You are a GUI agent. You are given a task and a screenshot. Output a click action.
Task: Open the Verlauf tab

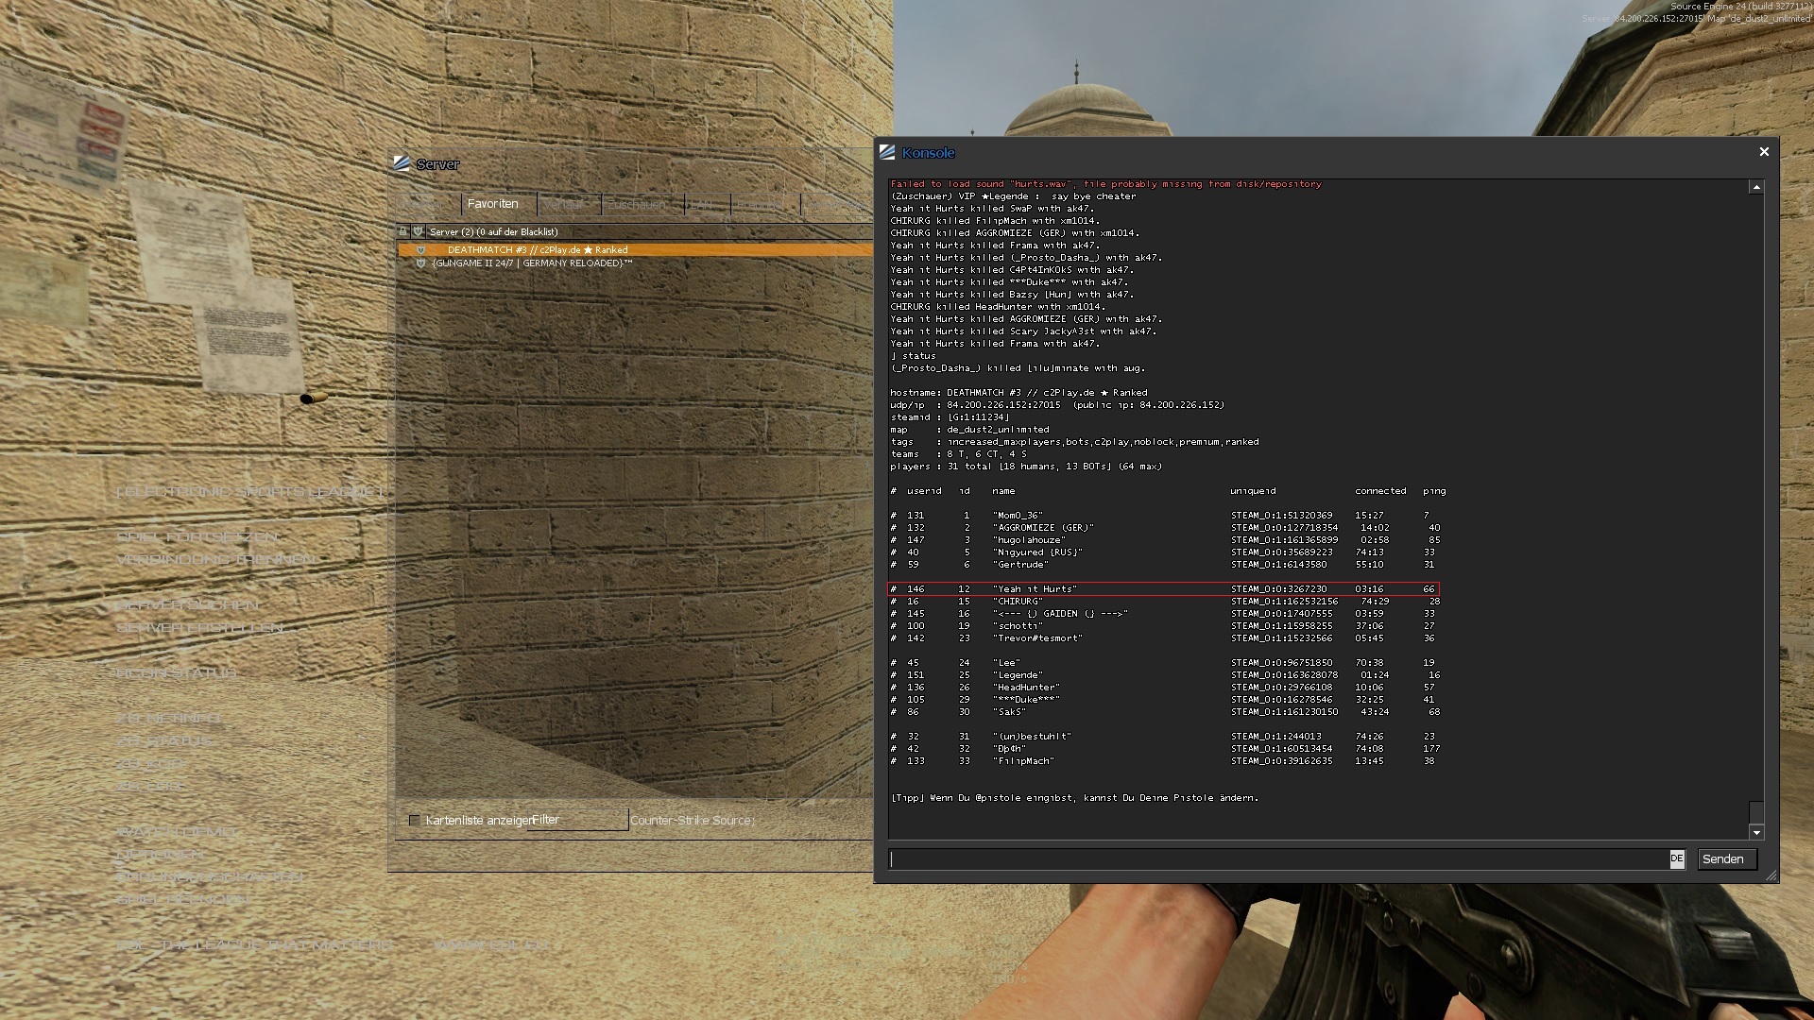click(x=565, y=204)
